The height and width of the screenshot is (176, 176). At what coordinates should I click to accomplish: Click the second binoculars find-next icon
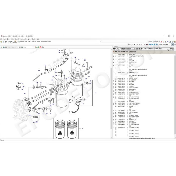tap(11, 42)
